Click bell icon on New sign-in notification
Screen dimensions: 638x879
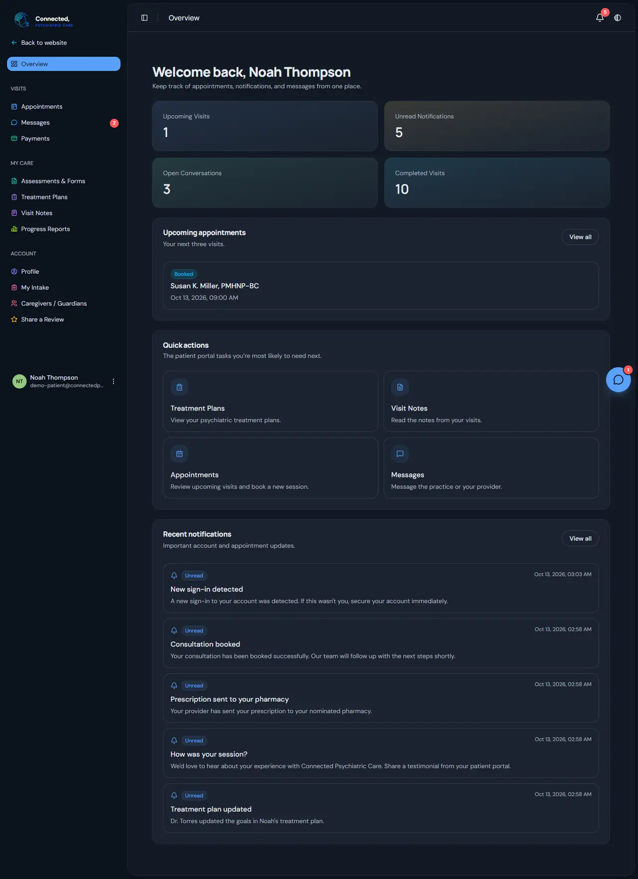[174, 576]
